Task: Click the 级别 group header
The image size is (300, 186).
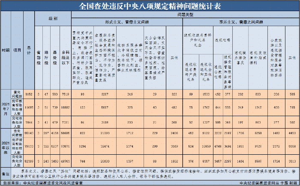Action: (53, 20)
